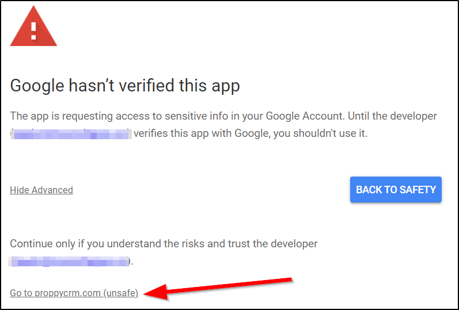Click the "app is requesting access" sentence
459x310 pixels.
115,116
